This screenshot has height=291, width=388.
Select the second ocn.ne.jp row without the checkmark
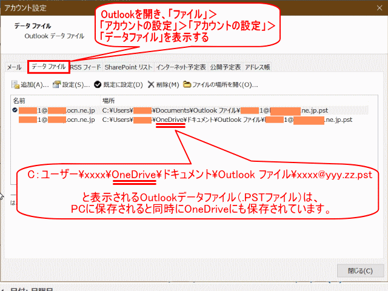pos(190,120)
